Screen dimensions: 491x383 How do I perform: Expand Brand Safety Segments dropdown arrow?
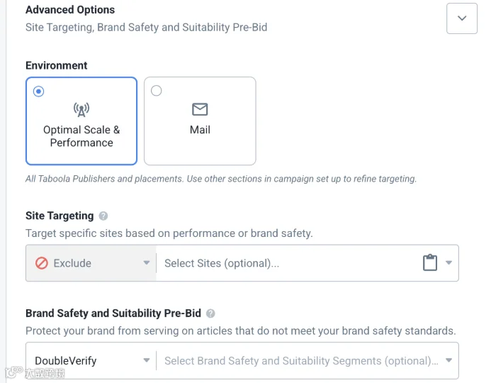click(448, 360)
